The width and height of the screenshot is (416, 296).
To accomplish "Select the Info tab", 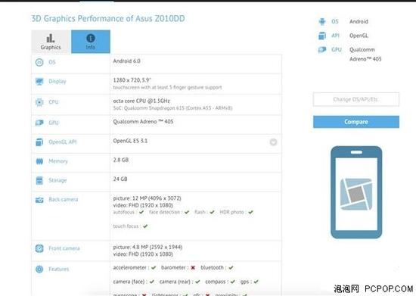I will click(x=91, y=42).
